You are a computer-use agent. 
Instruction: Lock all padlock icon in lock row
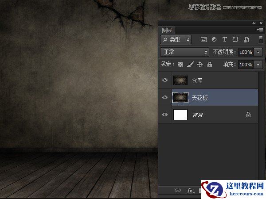tap(210, 64)
